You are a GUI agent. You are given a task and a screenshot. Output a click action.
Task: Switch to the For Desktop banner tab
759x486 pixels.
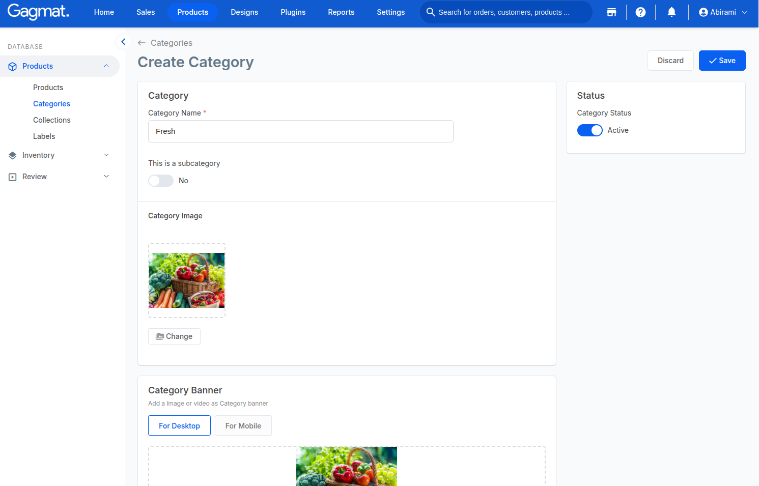point(179,426)
